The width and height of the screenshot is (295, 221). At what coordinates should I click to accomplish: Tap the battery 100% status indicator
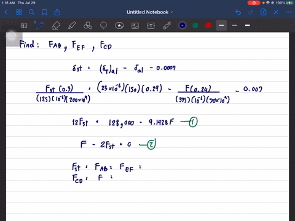[285, 3]
